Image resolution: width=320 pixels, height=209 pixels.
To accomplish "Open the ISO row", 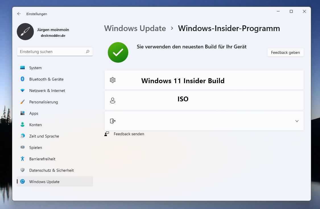I will 204,100.
